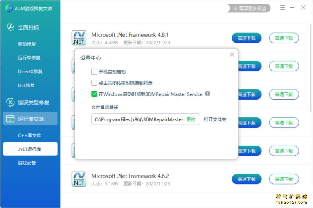Image resolution: width=313 pixels, height=208 pixels.
Task: Click 高速下载 for .Net Framework 4.8.1
Action: click(x=247, y=38)
